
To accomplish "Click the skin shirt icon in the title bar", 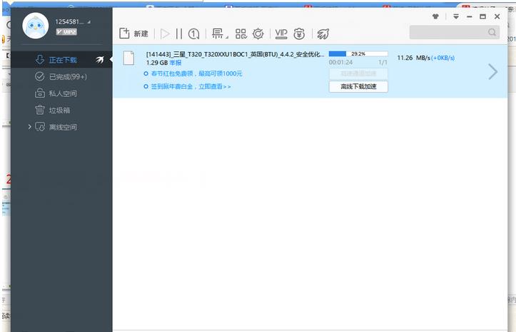I will [x=435, y=16].
